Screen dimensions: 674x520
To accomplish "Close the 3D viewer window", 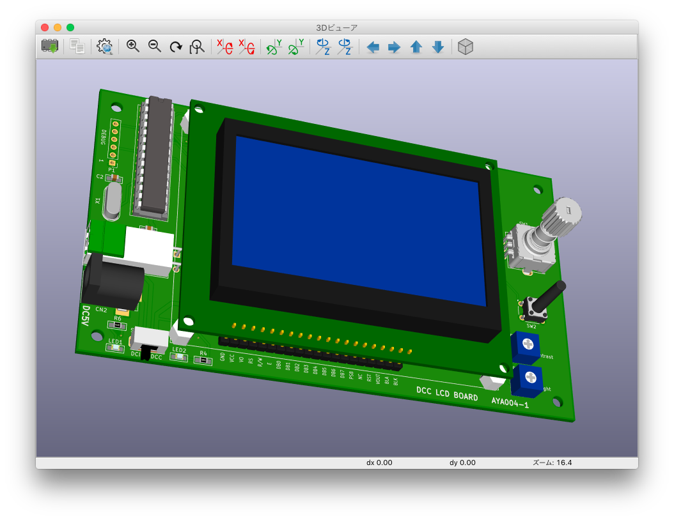I will click(45, 27).
